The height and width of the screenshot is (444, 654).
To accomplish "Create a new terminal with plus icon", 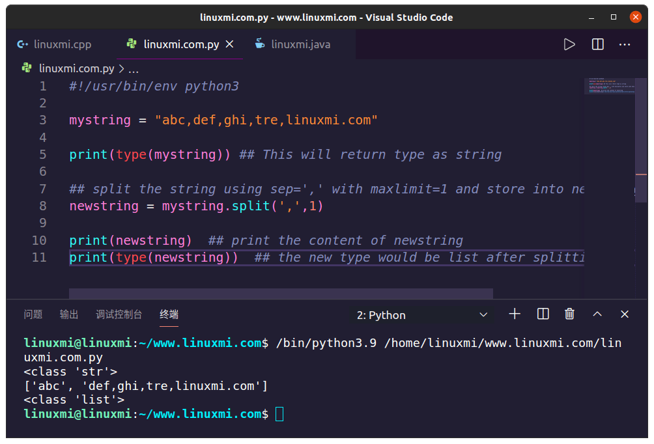I will (x=515, y=314).
